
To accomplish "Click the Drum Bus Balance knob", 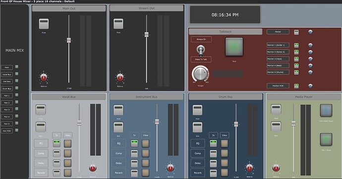I will pyautogui.click(x=249, y=168).
